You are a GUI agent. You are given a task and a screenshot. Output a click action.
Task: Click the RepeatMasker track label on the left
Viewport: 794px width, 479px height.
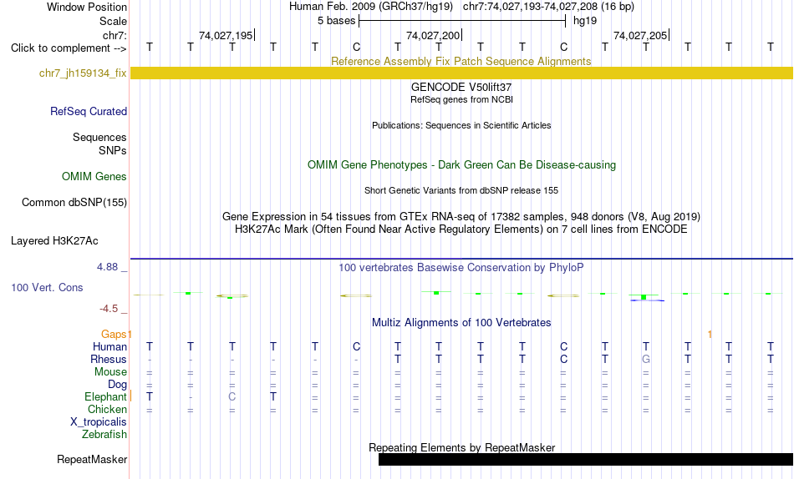(92, 459)
